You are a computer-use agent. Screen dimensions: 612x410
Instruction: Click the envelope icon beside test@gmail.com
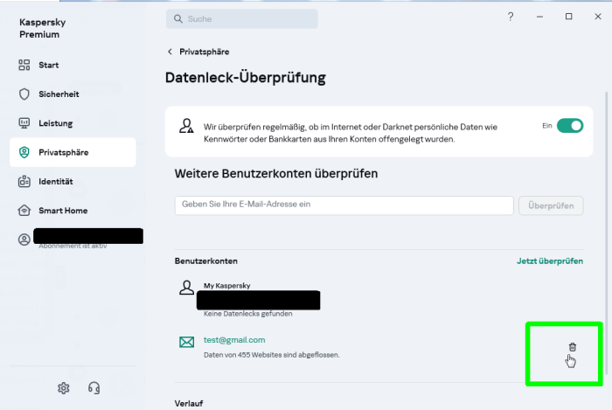pyautogui.click(x=186, y=342)
